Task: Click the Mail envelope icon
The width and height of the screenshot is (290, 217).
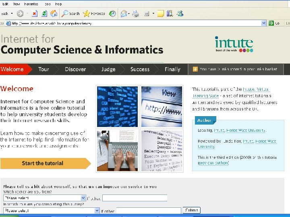Action: point(124,14)
